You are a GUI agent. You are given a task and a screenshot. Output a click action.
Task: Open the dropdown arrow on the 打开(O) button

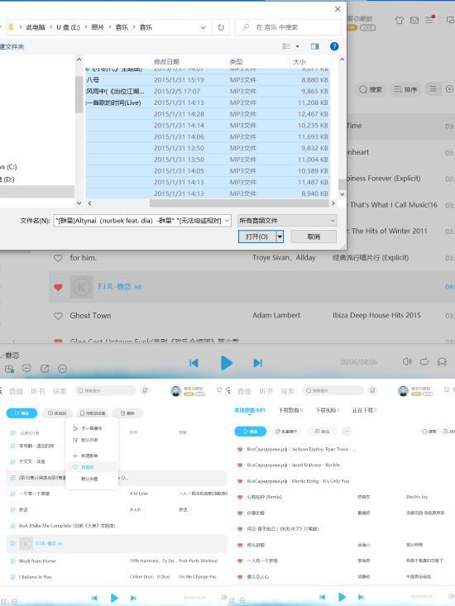[x=280, y=236]
